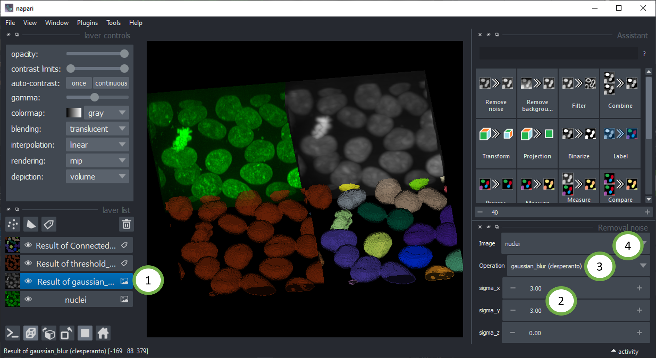Click the opacity slider handle
656x358 pixels.
pyautogui.click(x=124, y=54)
